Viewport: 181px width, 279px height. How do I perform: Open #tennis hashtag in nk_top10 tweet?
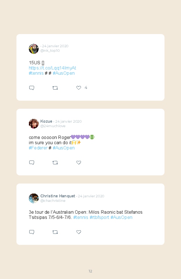36,73
